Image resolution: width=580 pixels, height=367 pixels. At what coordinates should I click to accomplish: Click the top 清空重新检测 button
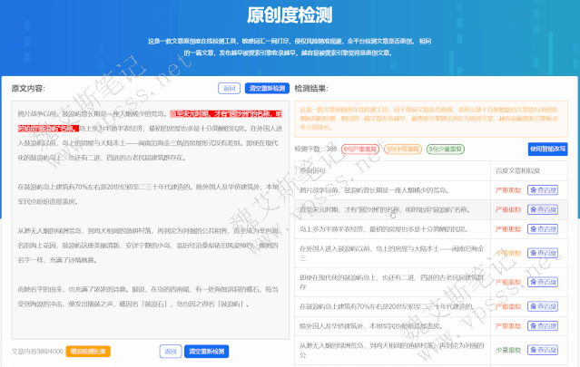267,89
